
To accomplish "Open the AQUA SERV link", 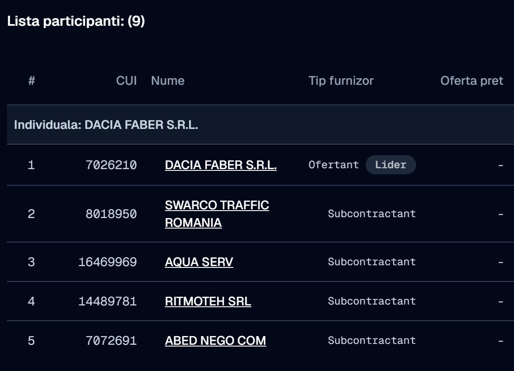I will tap(199, 262).
